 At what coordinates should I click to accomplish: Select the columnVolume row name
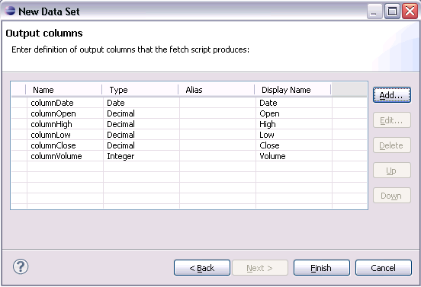(x=56, y=156)
